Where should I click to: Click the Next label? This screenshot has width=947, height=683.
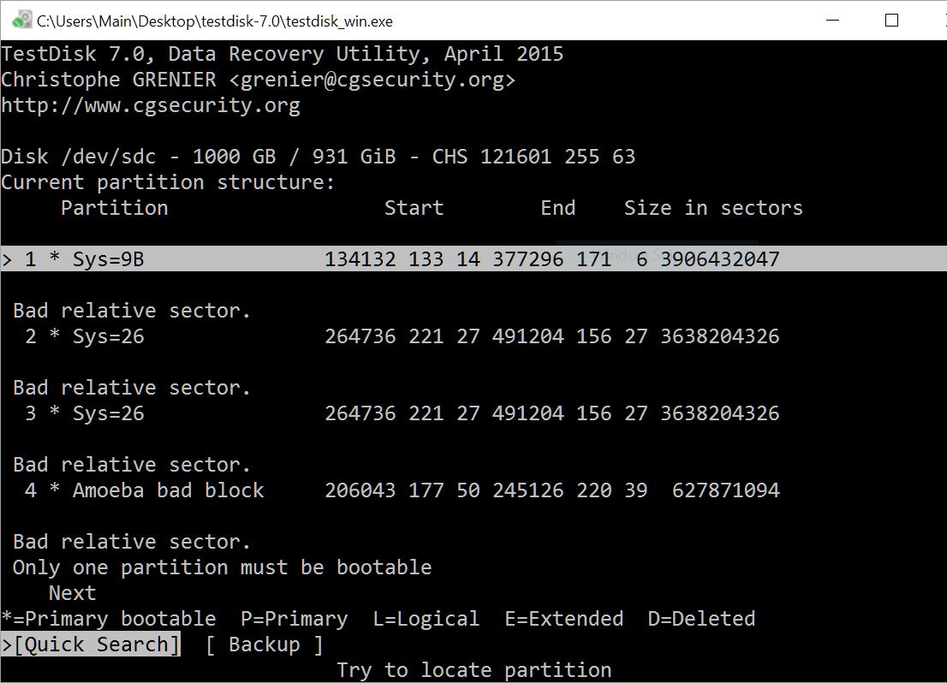pyautogui.click(x=73, y=593)
